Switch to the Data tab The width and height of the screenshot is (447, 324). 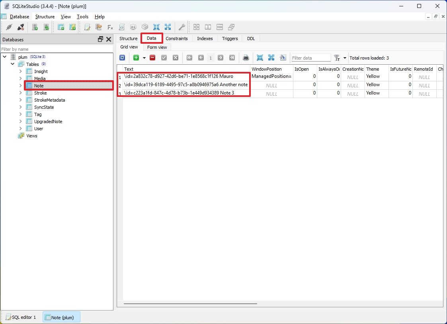click(x=152, y=38)
